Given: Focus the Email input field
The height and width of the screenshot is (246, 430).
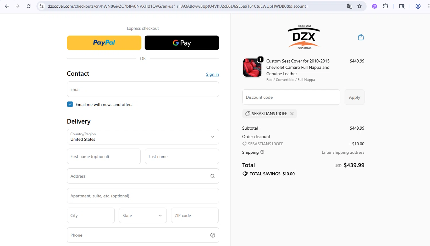Looking at the screenshot, I should tap(143, 89).
